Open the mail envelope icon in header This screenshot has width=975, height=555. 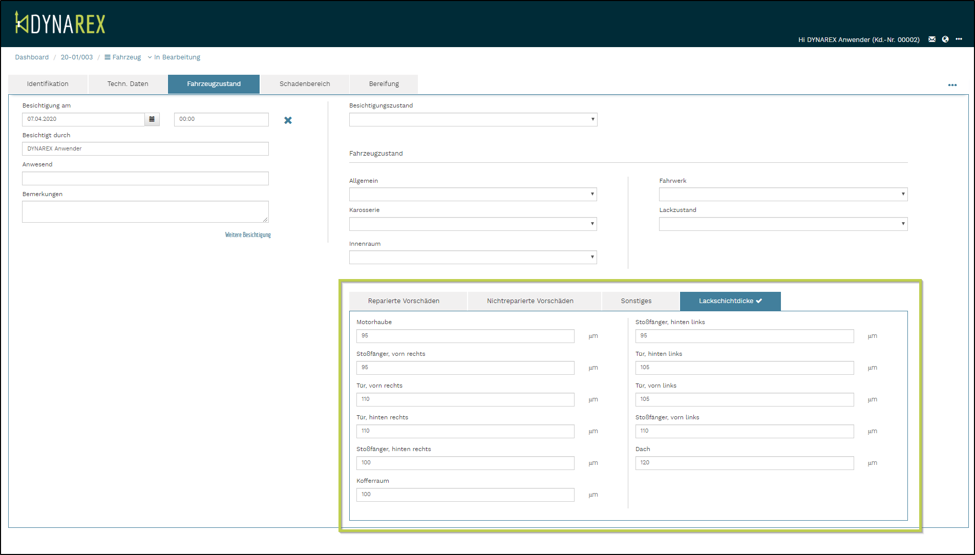pos(932,39)
